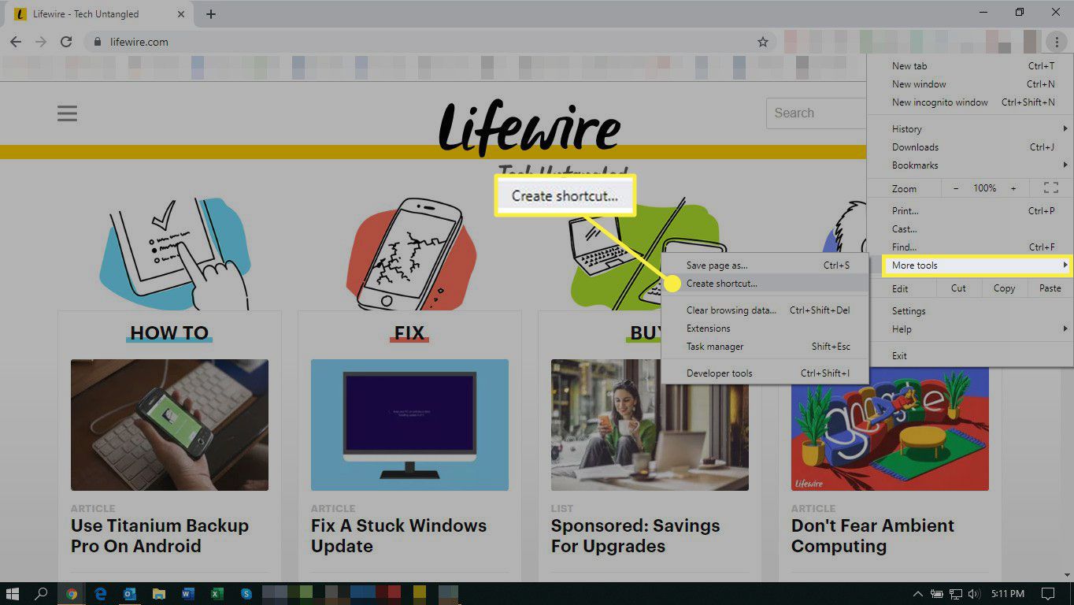1074x605 pixels.
Task: Open Extensions from More tools
Action: coord(765,328)
